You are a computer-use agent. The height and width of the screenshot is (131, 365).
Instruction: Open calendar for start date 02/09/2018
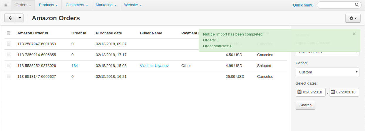299,92
